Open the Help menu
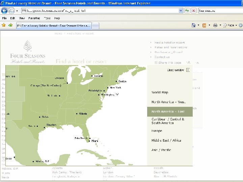This screenshot has width=243, height=182. click(x=57, y=18)
